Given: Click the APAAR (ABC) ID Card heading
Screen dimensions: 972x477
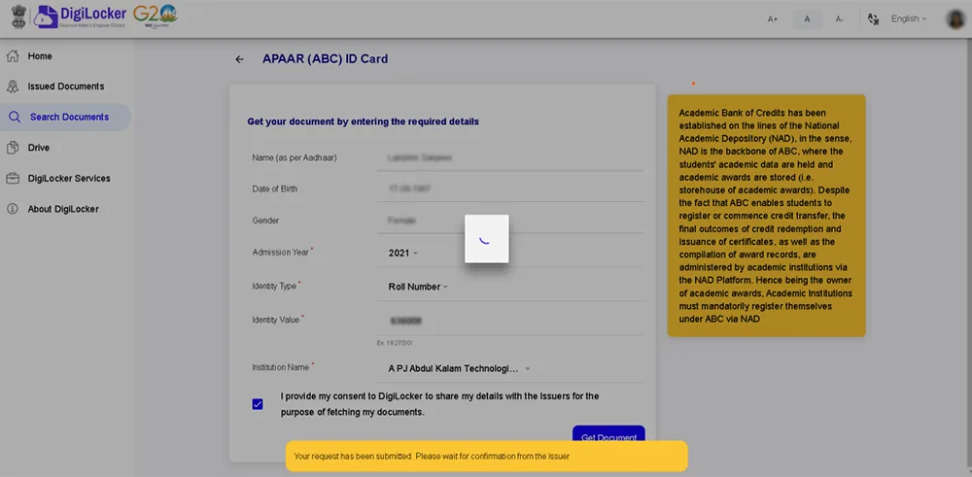Looking at the screenshot, I should (325, 59).
